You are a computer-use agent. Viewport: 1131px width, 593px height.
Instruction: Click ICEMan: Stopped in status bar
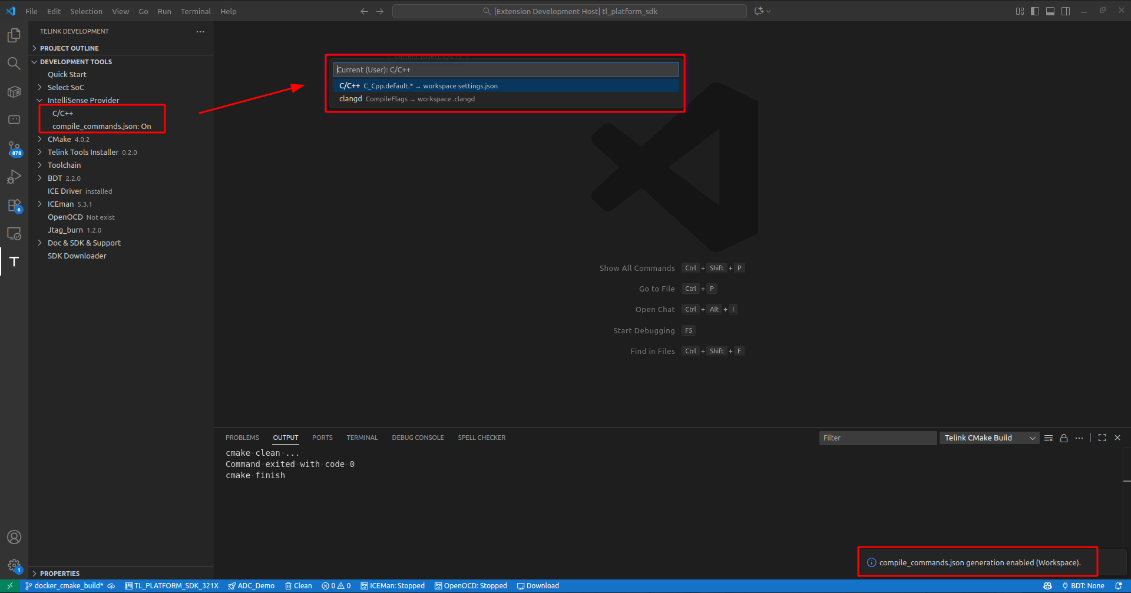tap(392, 586)
